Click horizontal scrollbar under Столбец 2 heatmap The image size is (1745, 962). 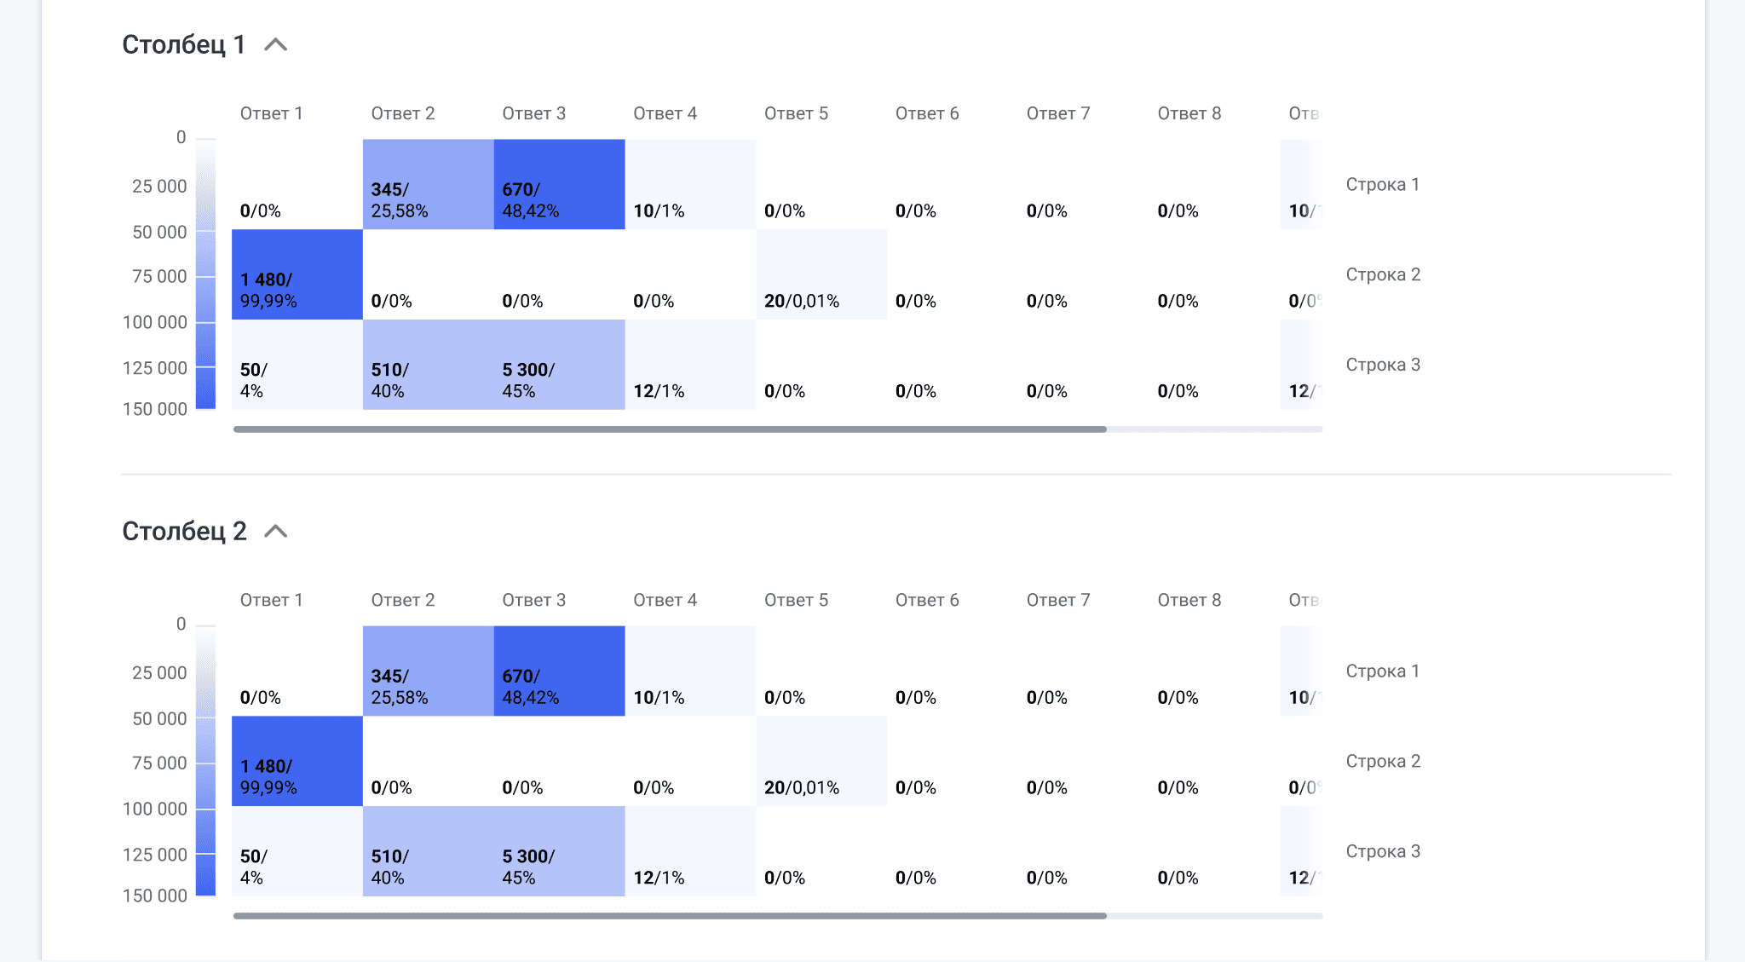click(x=670, y=916)
